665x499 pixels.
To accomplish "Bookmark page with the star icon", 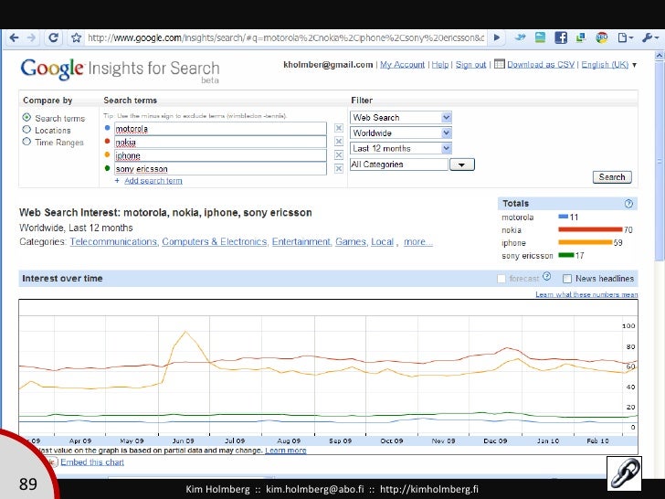I will coord(75,38).
